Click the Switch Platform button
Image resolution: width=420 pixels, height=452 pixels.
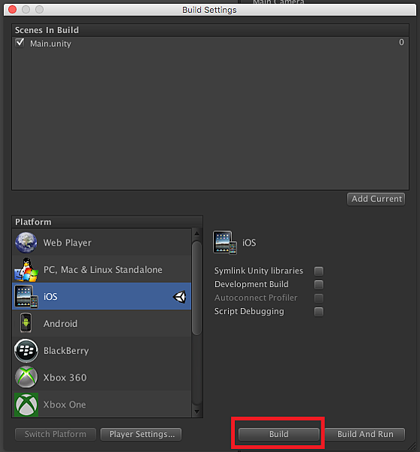(55, 434)
